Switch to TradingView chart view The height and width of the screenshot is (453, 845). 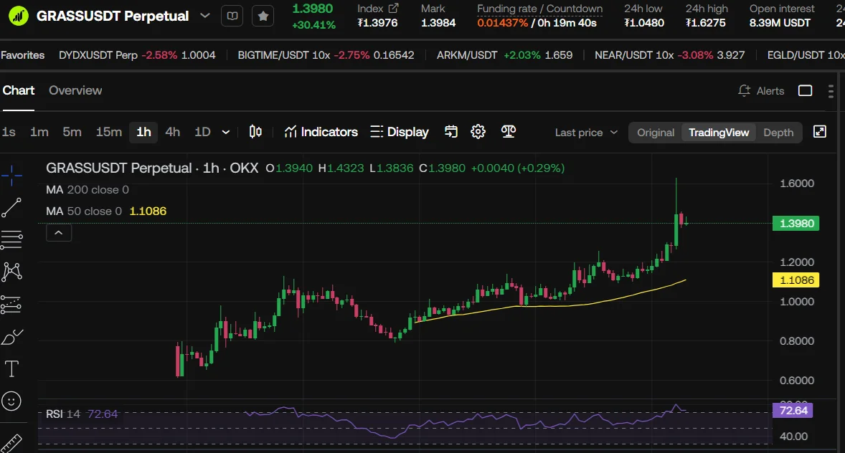click(x=718, y=133)
